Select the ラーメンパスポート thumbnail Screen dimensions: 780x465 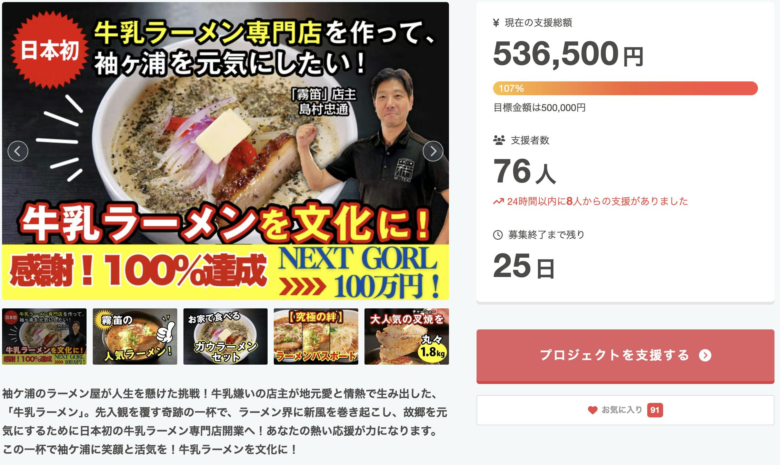316,336
